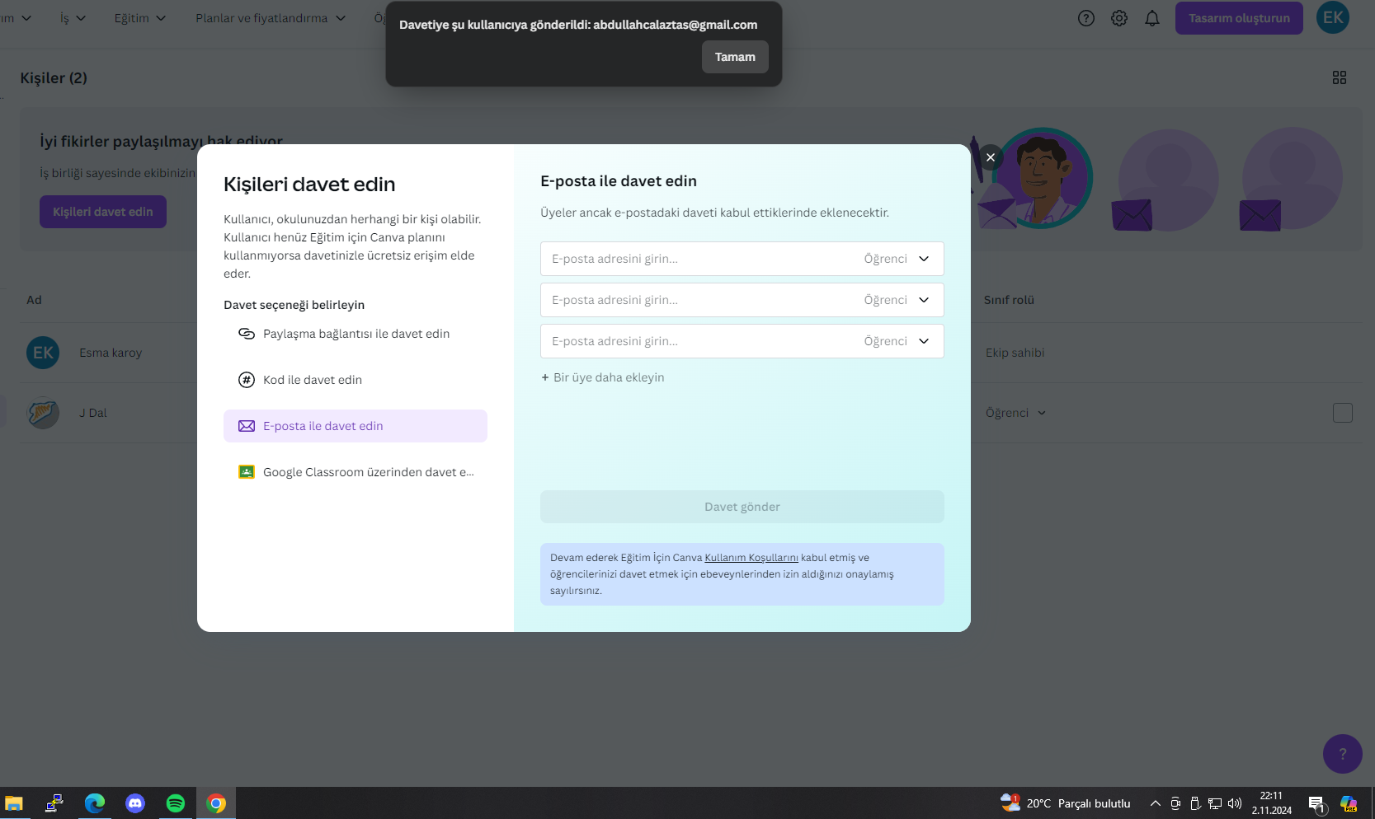
Task: Click the name Esma karoy
Action: tap(111, 353)
